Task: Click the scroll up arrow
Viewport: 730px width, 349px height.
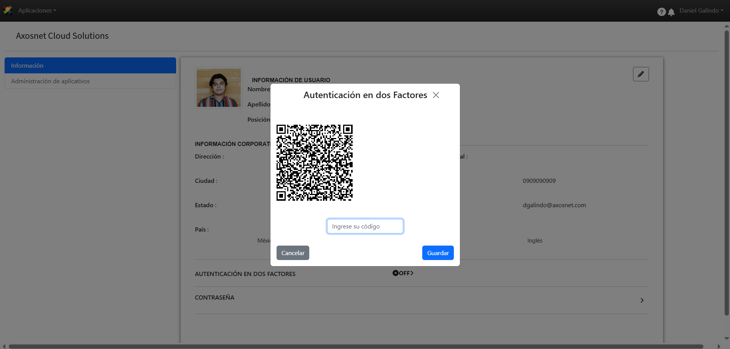Action: [x=727, y=26]
